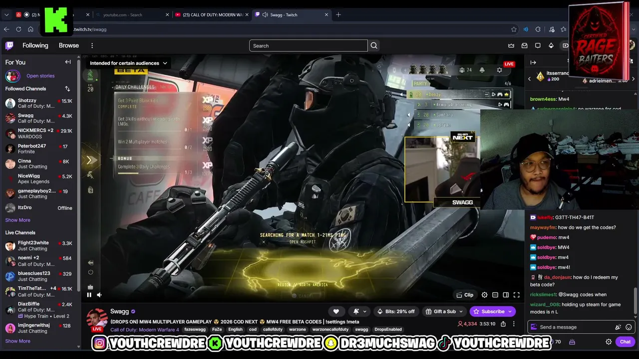Screen dimensions: 639x359
Task: Open channel points rewards icon in chat
Action: (x=572, y=342)
